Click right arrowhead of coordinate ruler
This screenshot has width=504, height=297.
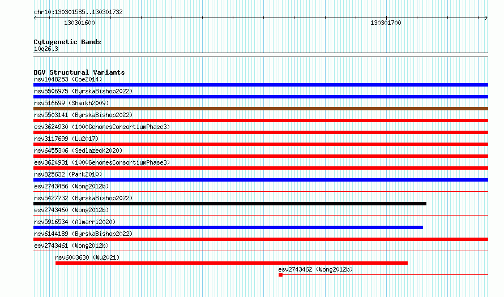[486, 18]
